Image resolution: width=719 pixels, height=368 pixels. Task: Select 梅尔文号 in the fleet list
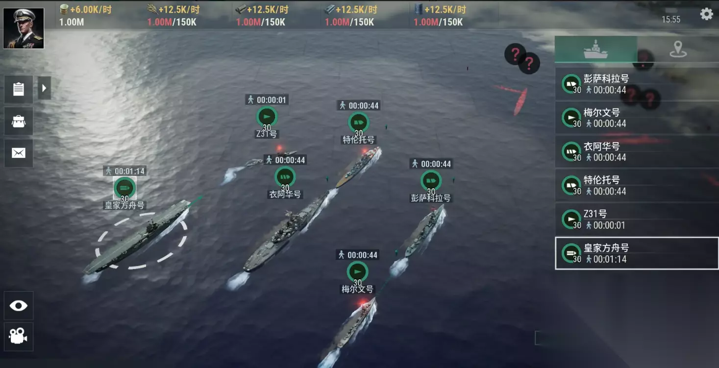[x=637, y=118]
